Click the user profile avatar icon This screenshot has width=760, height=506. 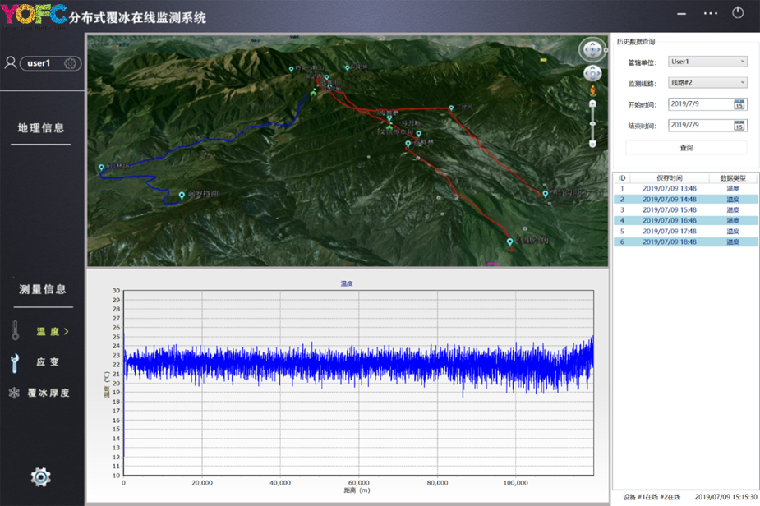click(11, 63)
